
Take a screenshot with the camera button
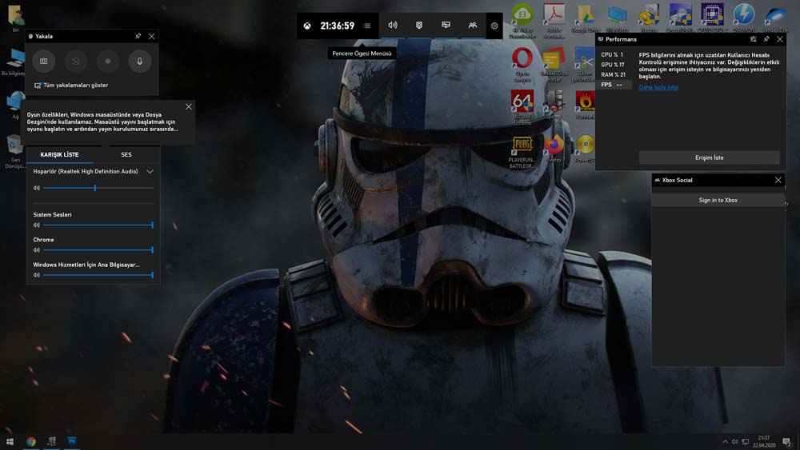tap(44, 62)
